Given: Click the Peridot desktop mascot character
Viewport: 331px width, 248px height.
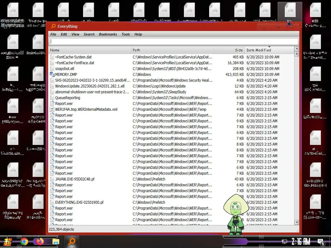Looking at the screenshot, I should [x=236, y=214].
